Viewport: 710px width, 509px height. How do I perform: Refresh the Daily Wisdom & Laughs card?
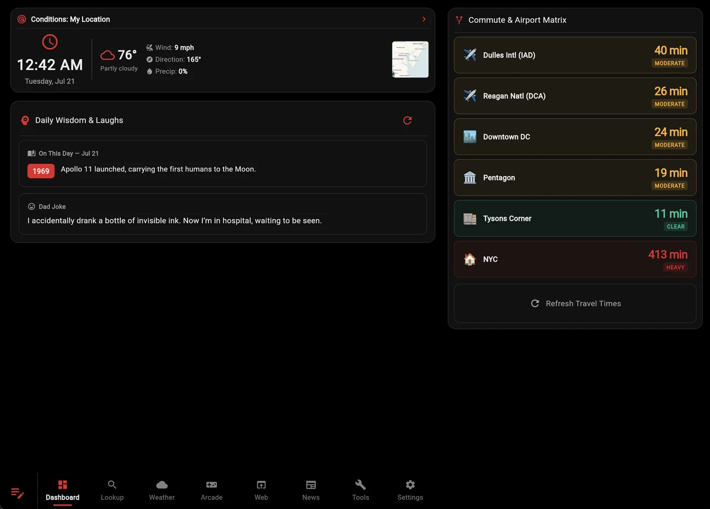point(407,120)
